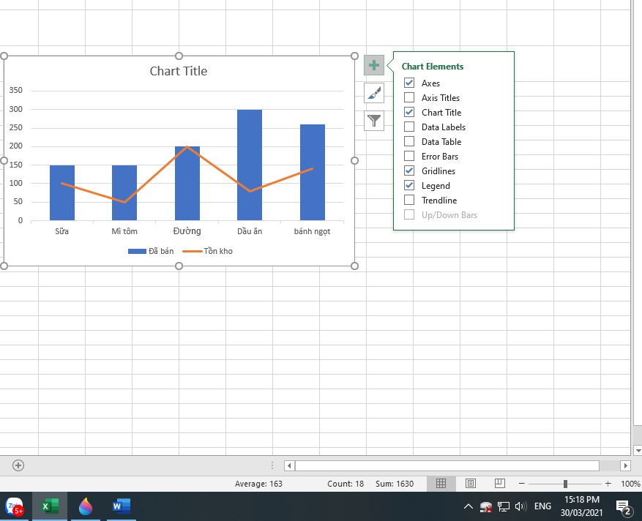This screenshot has height=521, width=642.
Task: Click the Chart Title text in the chart
Action: (179, 71)
